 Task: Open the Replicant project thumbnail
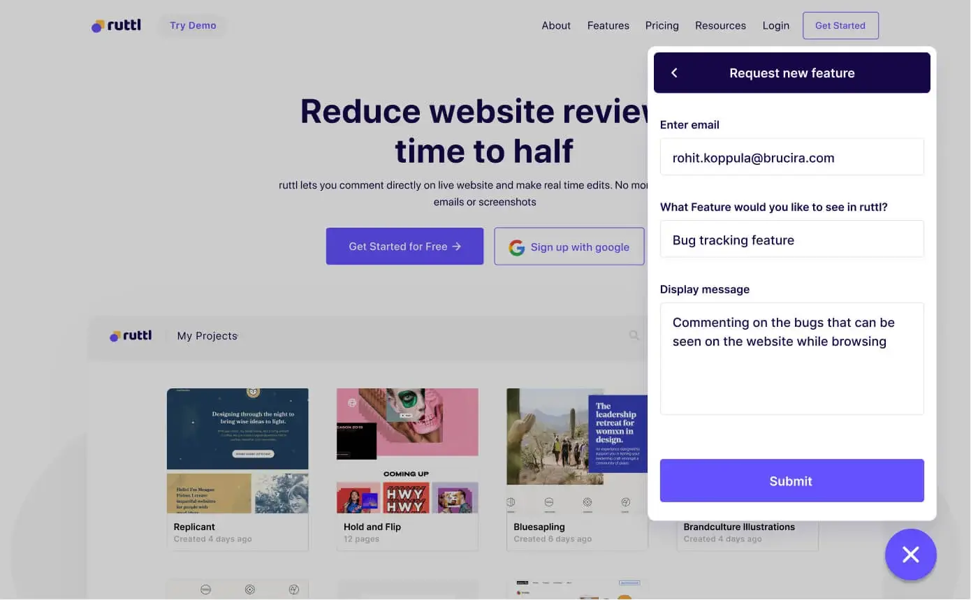(x=238, y=451)
